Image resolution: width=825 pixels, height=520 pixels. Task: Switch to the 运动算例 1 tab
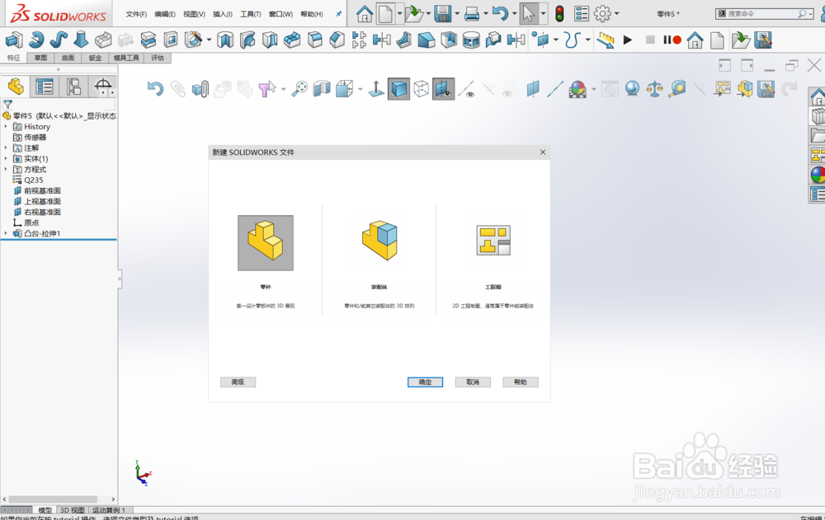(x=108, y=510)
